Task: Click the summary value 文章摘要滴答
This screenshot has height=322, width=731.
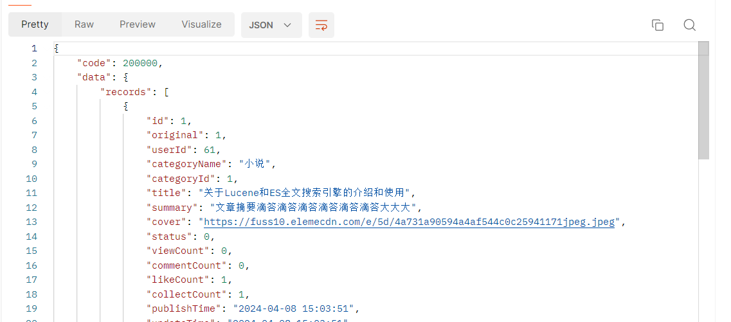Action: [x=313, y=208]
